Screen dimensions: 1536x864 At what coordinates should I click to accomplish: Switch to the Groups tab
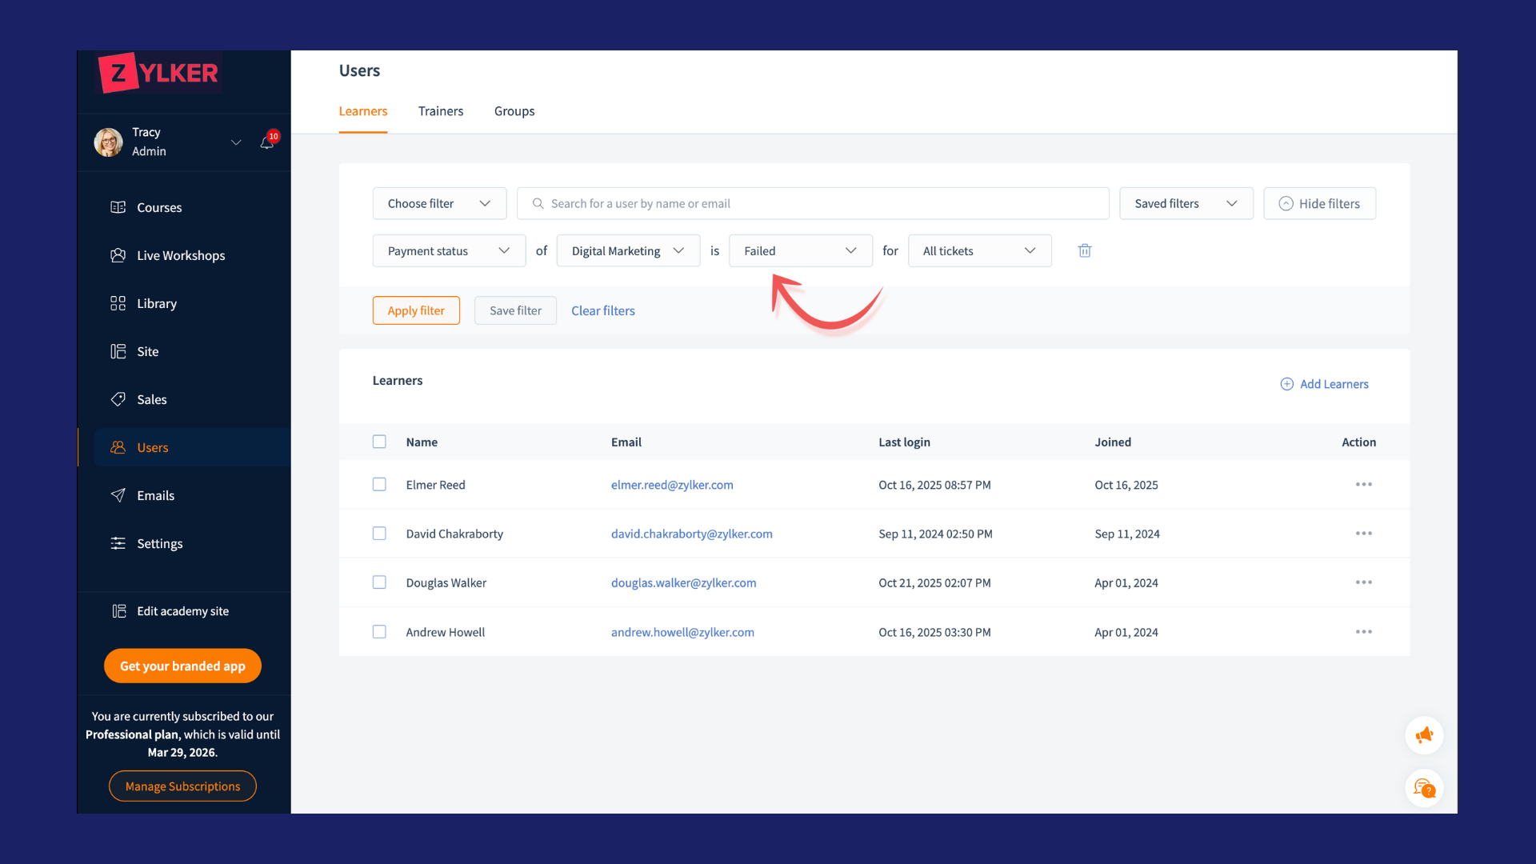(514, 111)
